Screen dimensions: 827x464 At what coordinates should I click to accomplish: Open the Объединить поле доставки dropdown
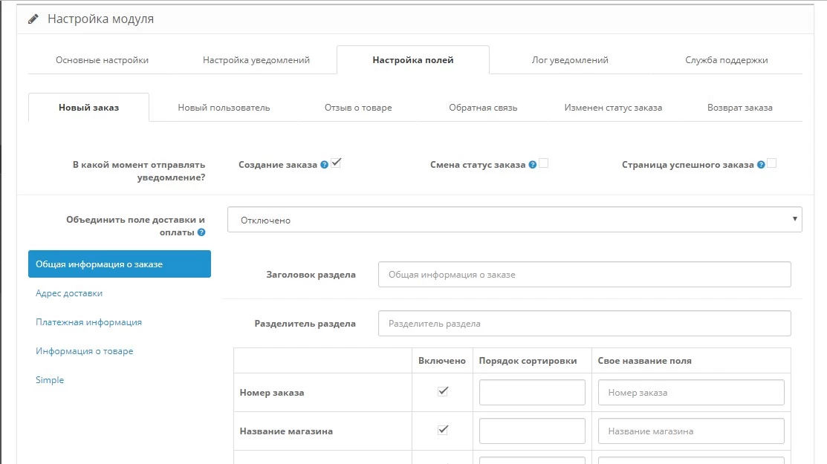click(515, 220)
